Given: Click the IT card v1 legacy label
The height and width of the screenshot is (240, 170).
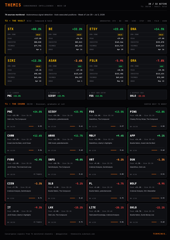Looking at the screenshot, I should click(x=38, y=222).
